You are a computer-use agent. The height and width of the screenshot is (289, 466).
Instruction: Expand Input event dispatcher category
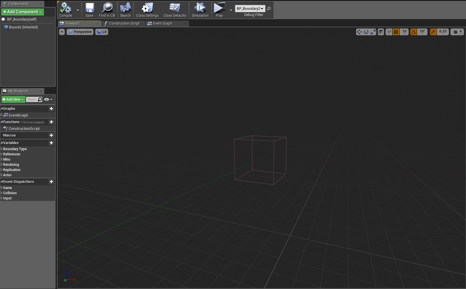[x=2, y=198]
